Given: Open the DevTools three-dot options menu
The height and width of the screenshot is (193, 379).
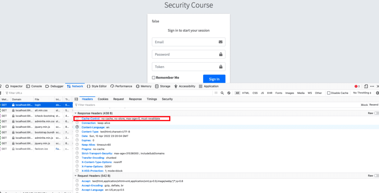Looking at the screenshot, I should coord(372,86).
